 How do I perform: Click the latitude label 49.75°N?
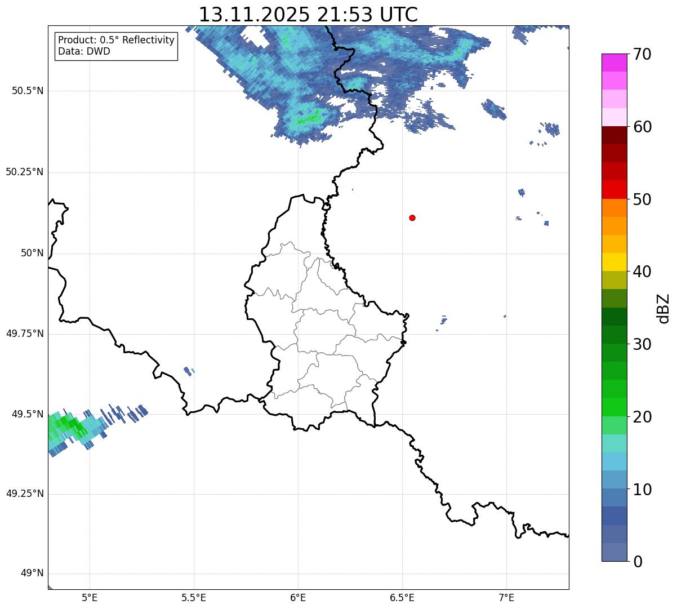point(24,334)
